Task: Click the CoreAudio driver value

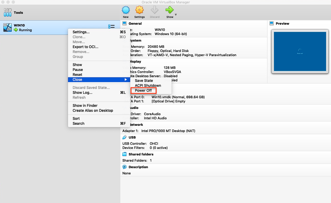Action: [x=152, y=114]
